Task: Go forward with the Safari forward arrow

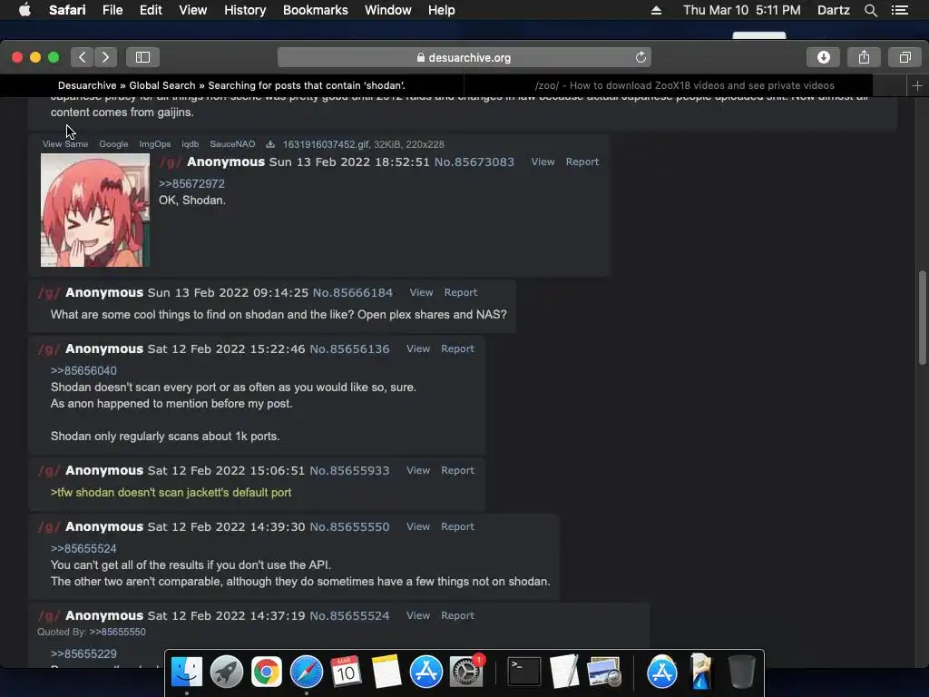Action: click(x=105, y=57)
